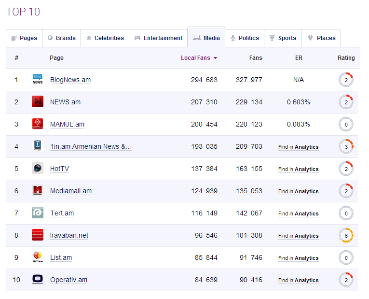This screenshot has width=369, height=299.
Task: Sort table by Rating column header
Action: point(346,58)
